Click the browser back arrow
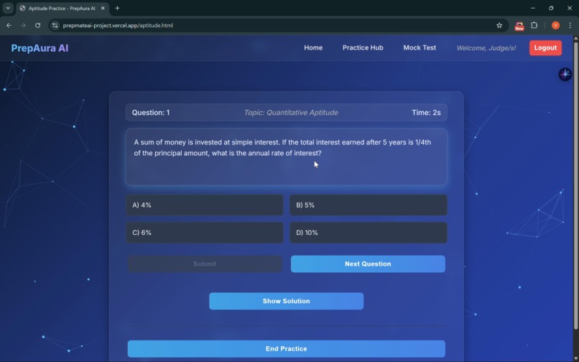579x362 pixels. pos(9,25)
